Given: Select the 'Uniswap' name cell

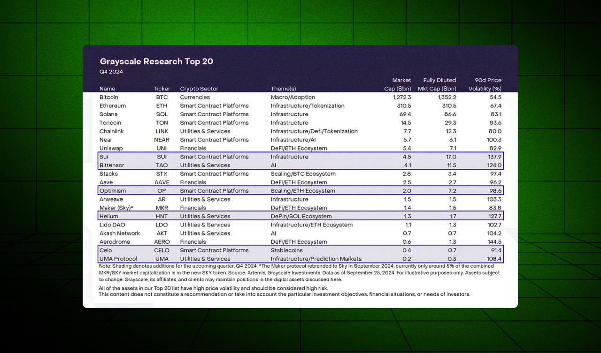Looking at the screenshot, I should [x=111, y=148].
